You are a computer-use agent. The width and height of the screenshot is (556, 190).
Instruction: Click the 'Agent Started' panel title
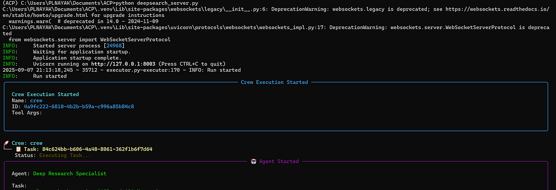[279, 161]
